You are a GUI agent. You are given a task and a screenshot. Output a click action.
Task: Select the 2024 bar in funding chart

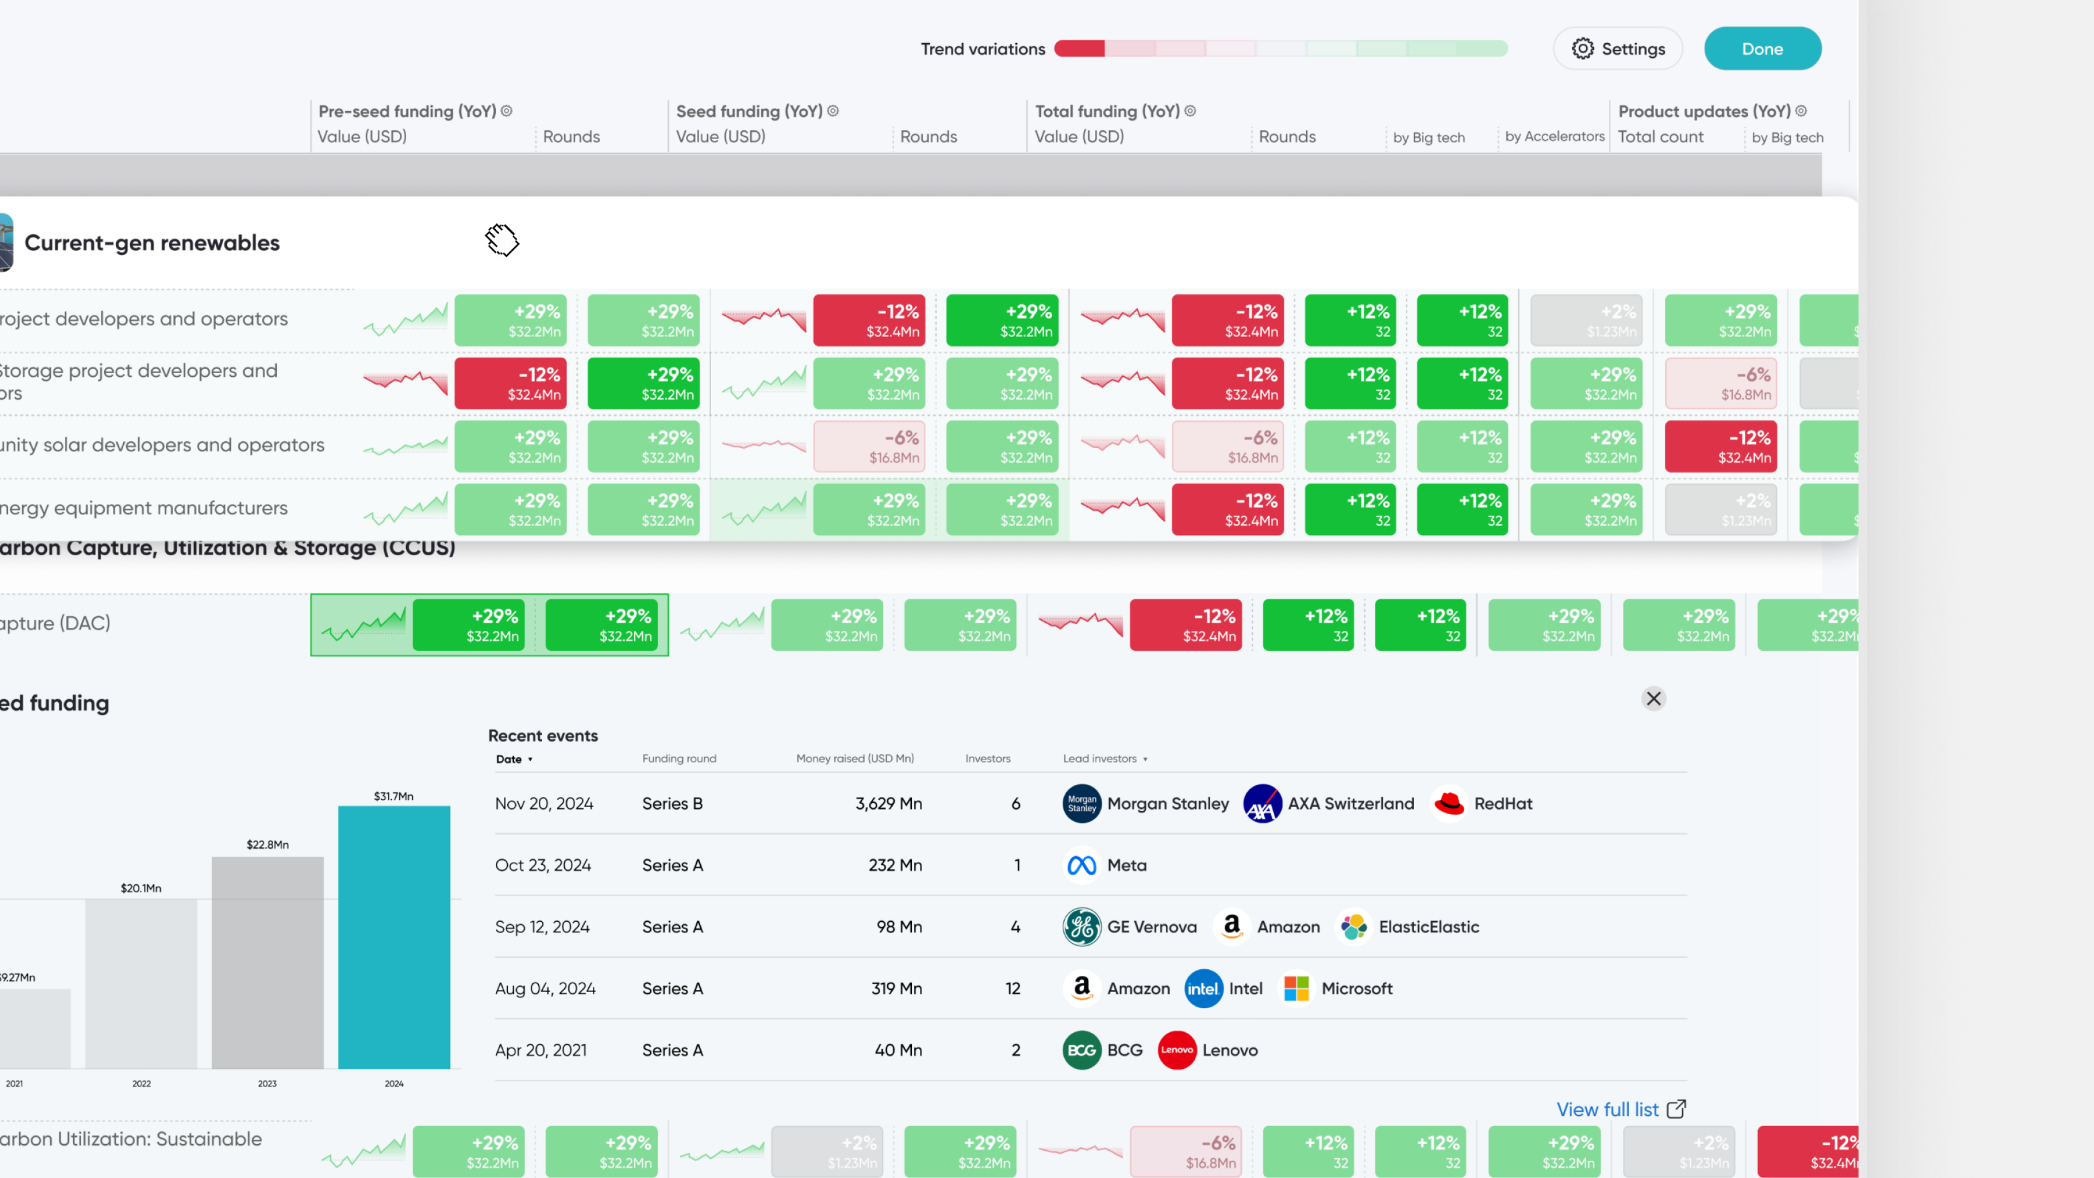click(x=393, y=936)
